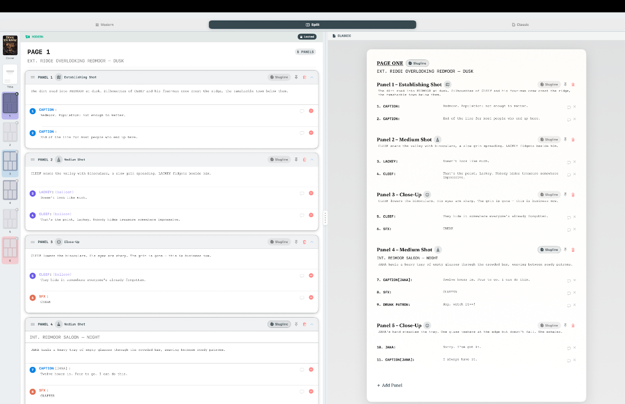Toggle the Locked badge in the Modern header
Screen dimensions: 625x404
coord(307,37)
